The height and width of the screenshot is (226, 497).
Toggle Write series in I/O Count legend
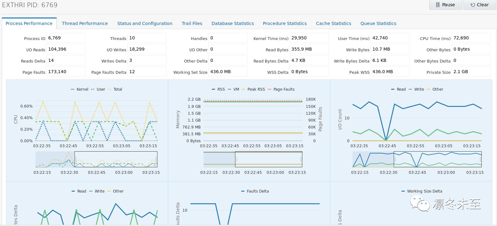pos(416,89)
